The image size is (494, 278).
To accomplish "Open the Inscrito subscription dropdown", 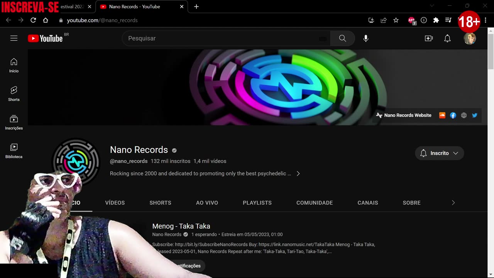I will click(x=440, y=153).
